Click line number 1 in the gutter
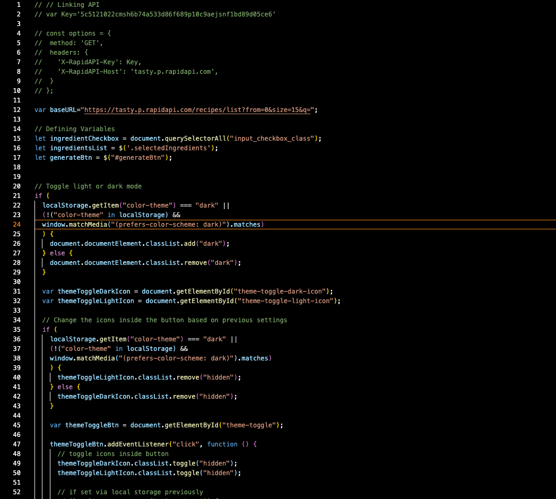556x499 pixels. click(18, 5)
